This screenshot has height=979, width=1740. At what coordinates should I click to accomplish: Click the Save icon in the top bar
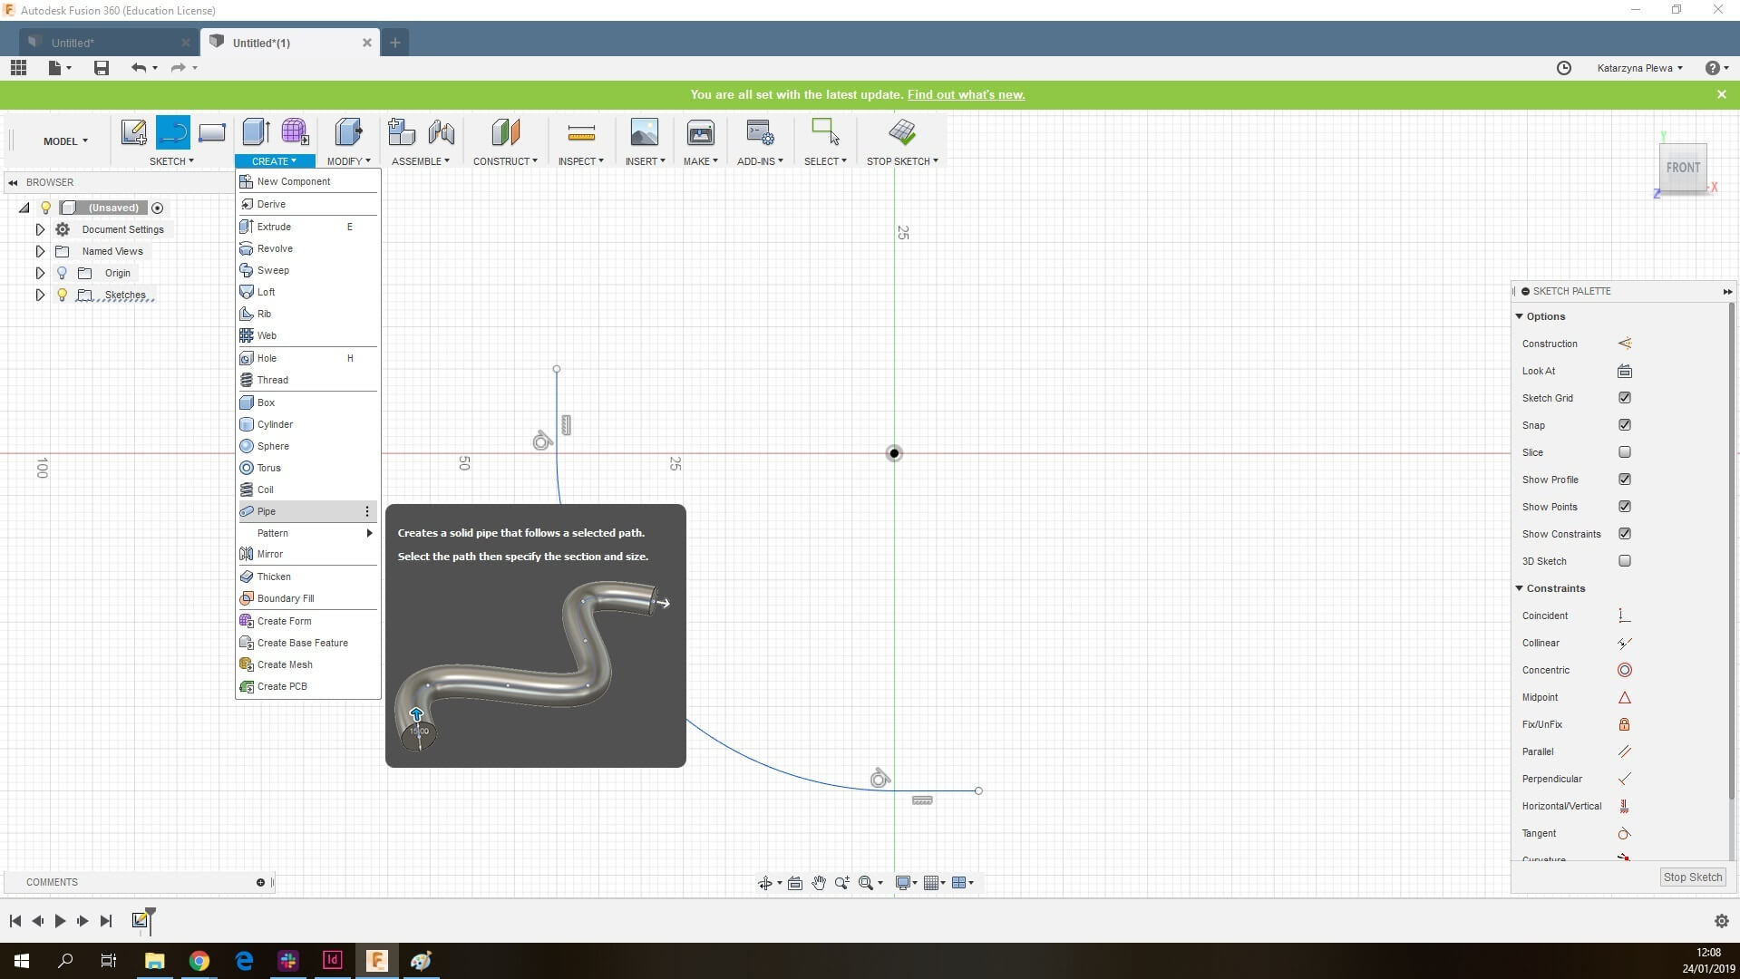coord(102,68)
